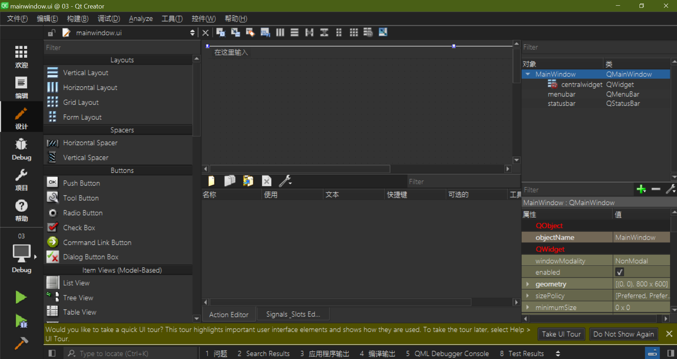The height and width of the screenshot is (359, 677).
Task: Select Edit Buddies toolbar icon
Action: pos(250,33)
